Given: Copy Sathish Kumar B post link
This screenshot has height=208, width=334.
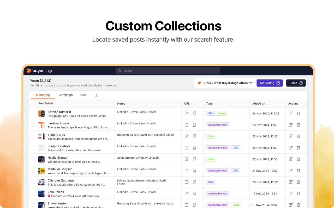Looking at the screenshot, I should [194, 113].
